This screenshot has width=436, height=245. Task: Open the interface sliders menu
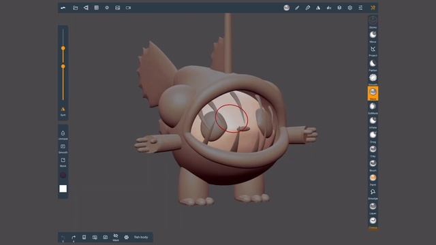point(360,7)
